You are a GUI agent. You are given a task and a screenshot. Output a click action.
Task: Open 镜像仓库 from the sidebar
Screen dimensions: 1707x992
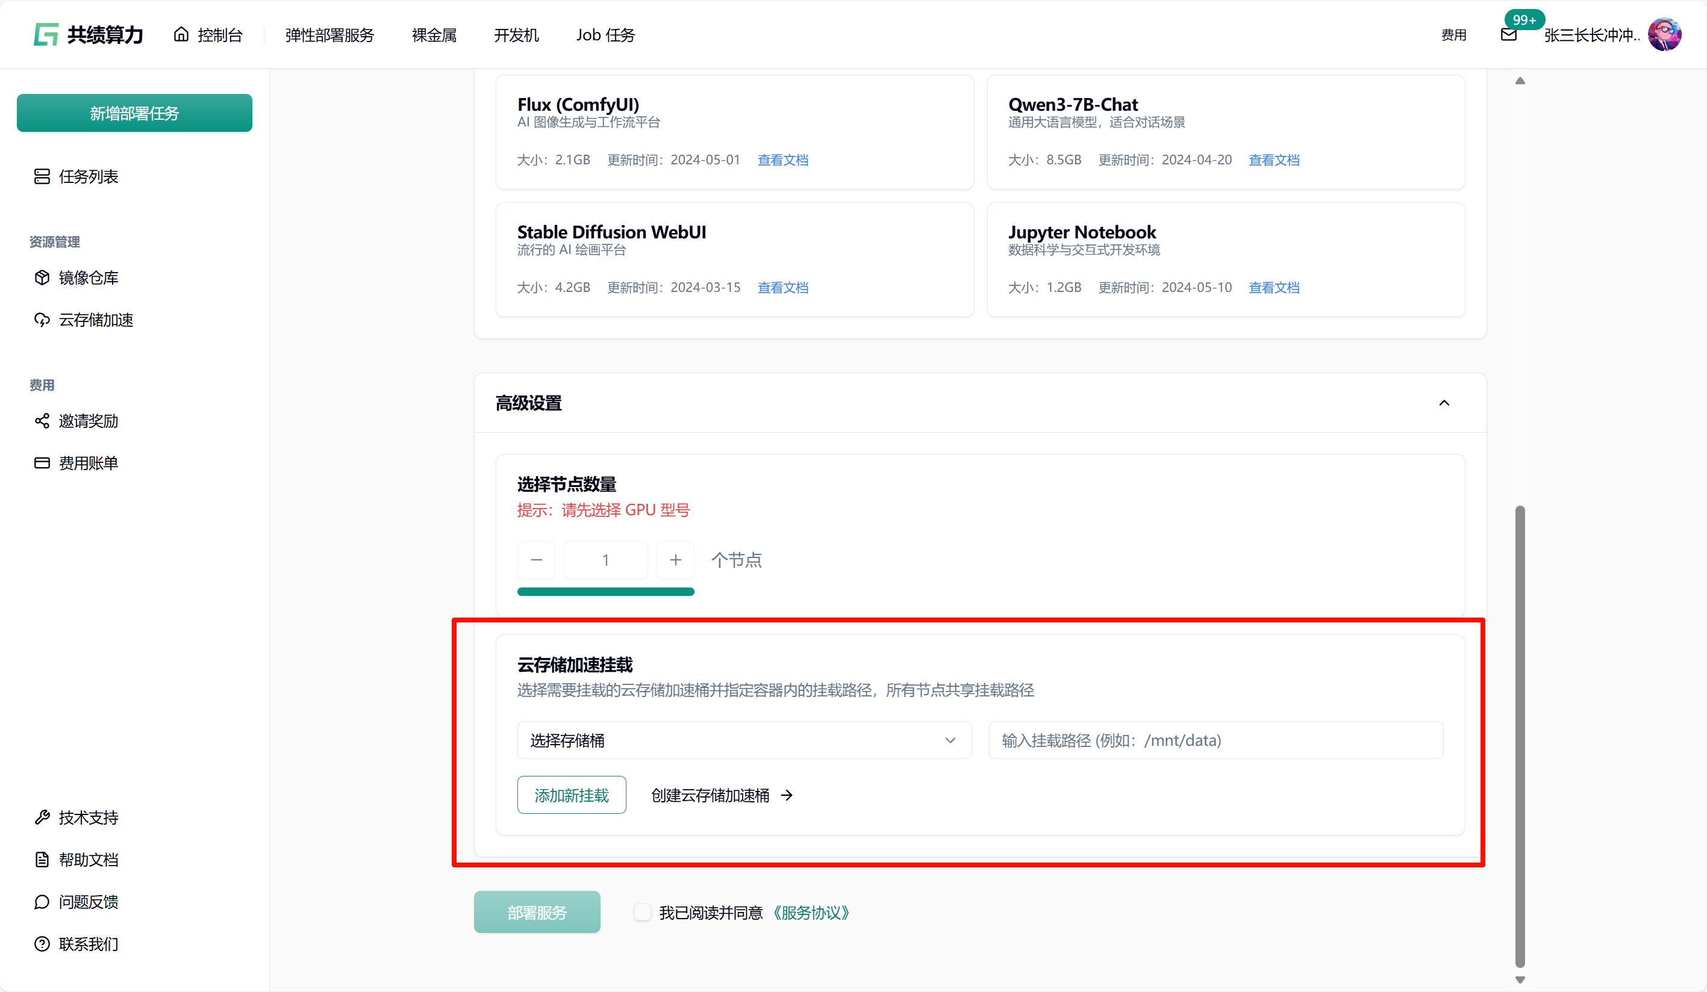pyautogui.click(x=88, y=277)
